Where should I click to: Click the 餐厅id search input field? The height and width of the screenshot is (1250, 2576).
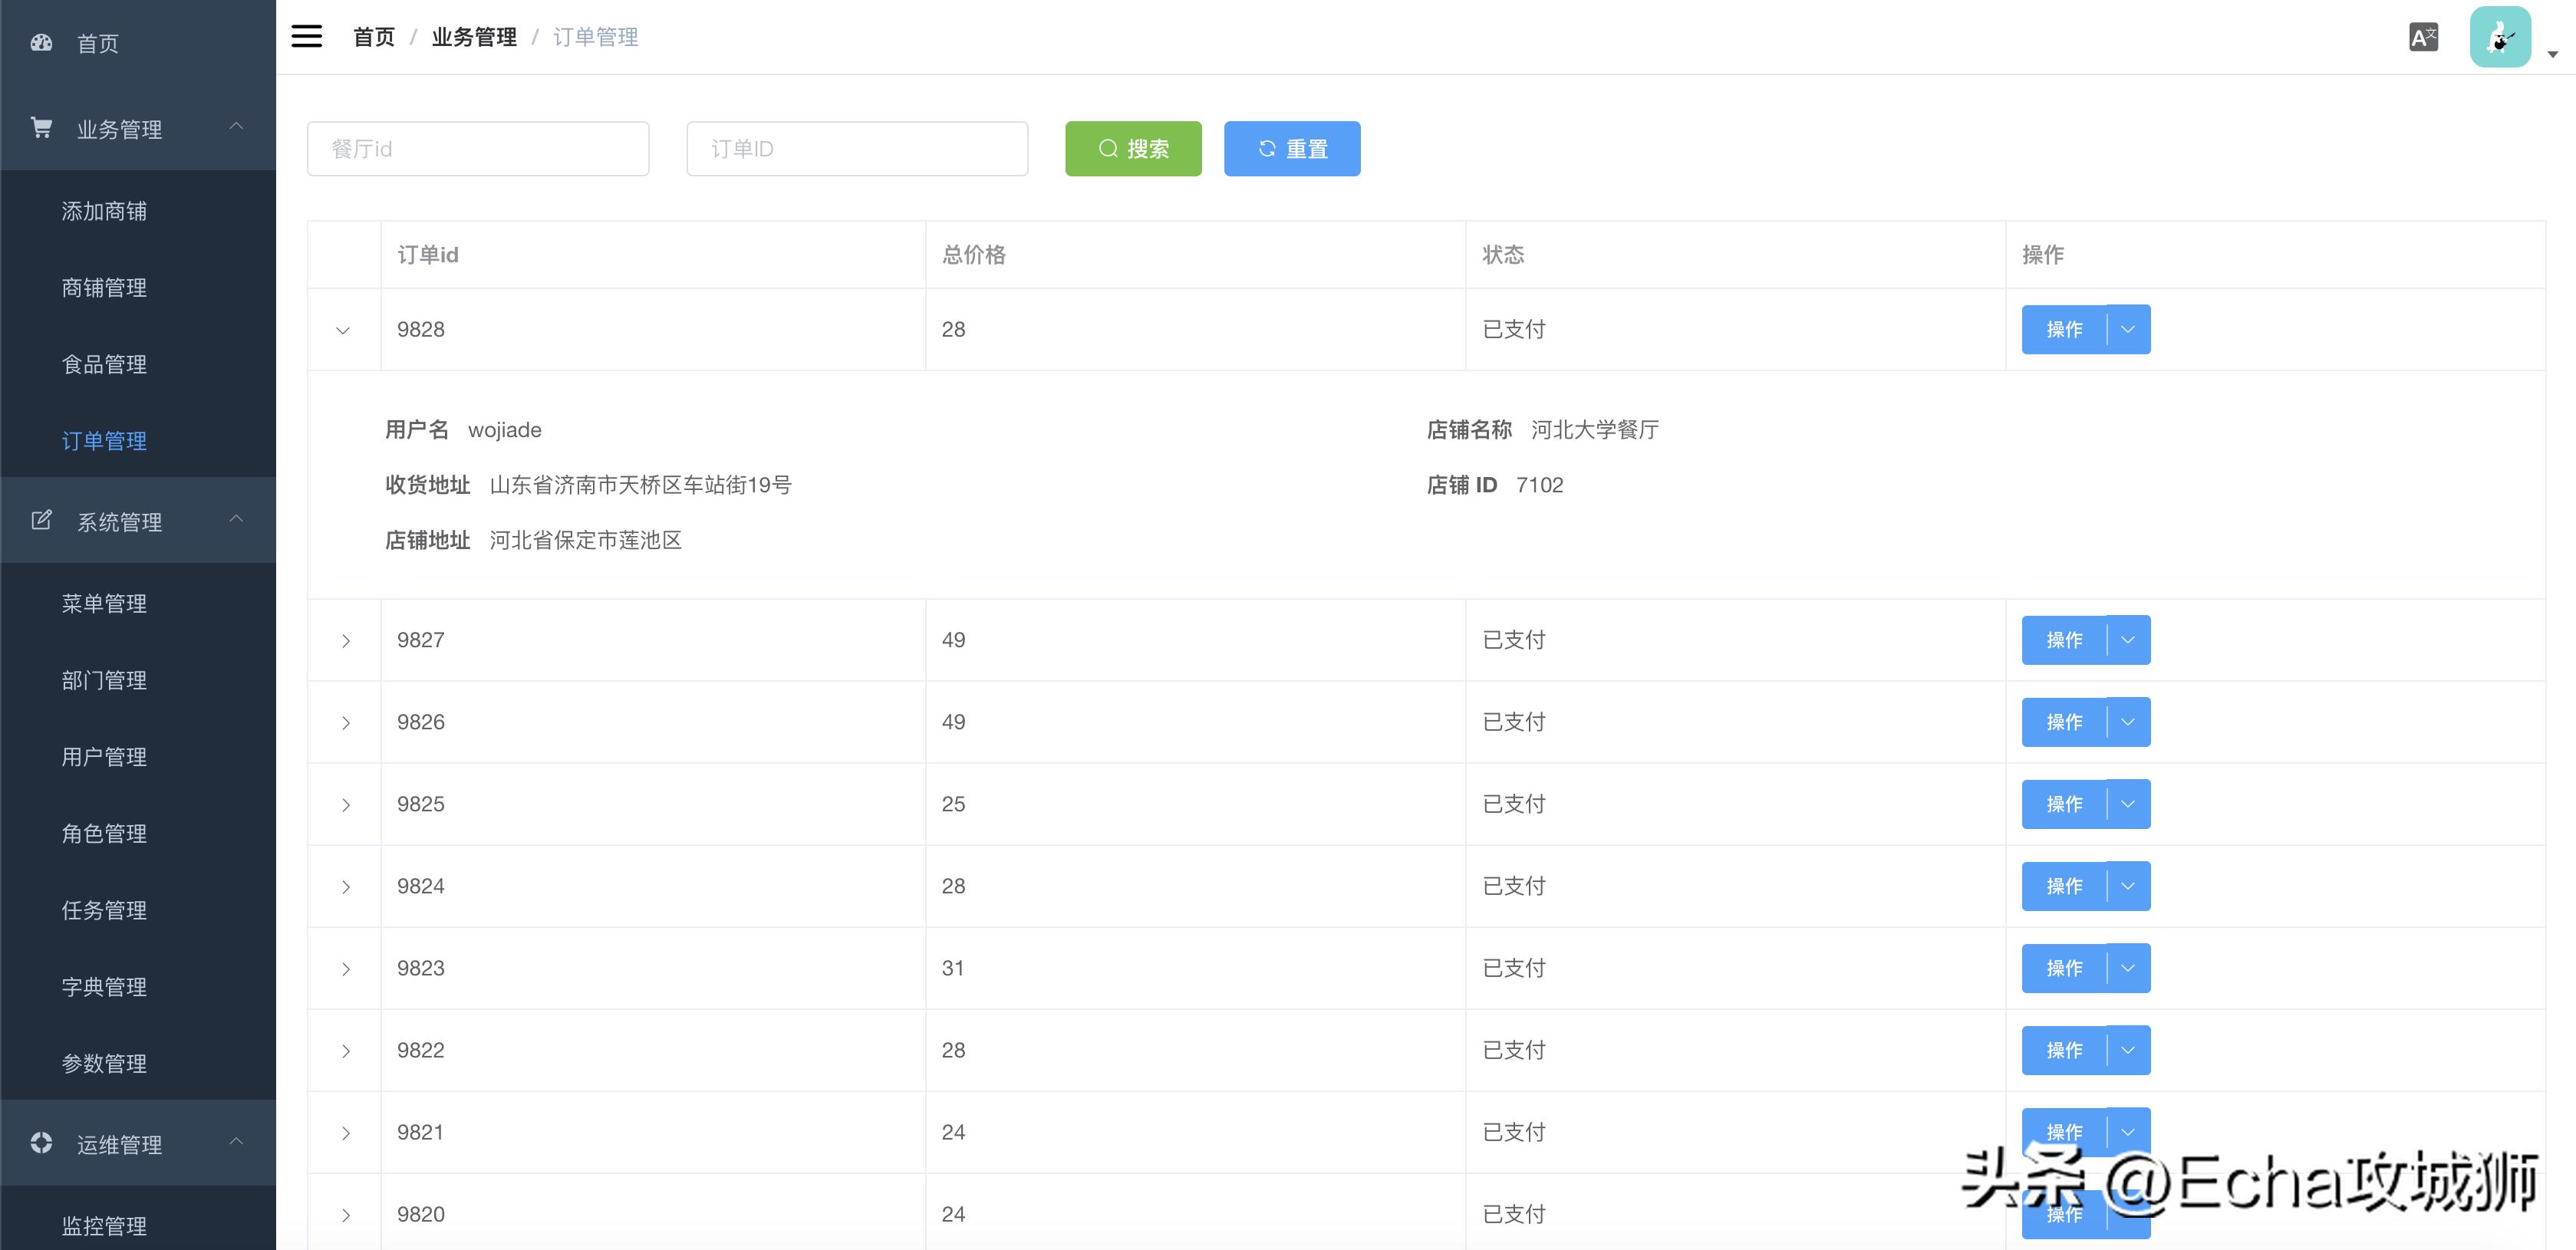pos(478,148)
